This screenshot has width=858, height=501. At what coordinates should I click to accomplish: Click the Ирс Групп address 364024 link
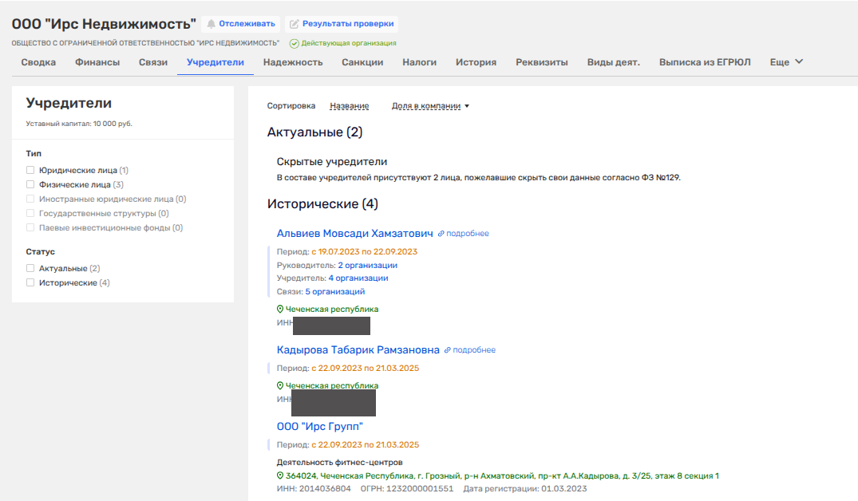[502, 475]
